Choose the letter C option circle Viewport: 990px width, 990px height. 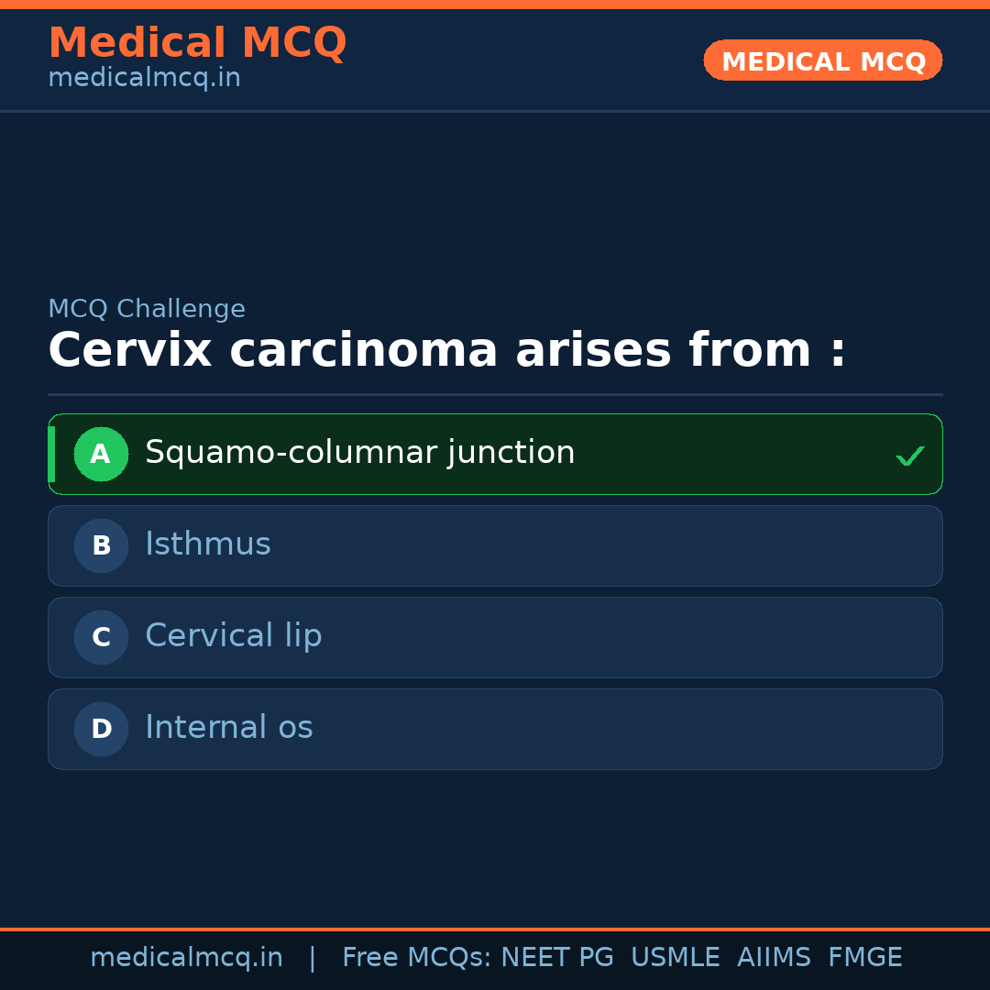pos(101,637)
